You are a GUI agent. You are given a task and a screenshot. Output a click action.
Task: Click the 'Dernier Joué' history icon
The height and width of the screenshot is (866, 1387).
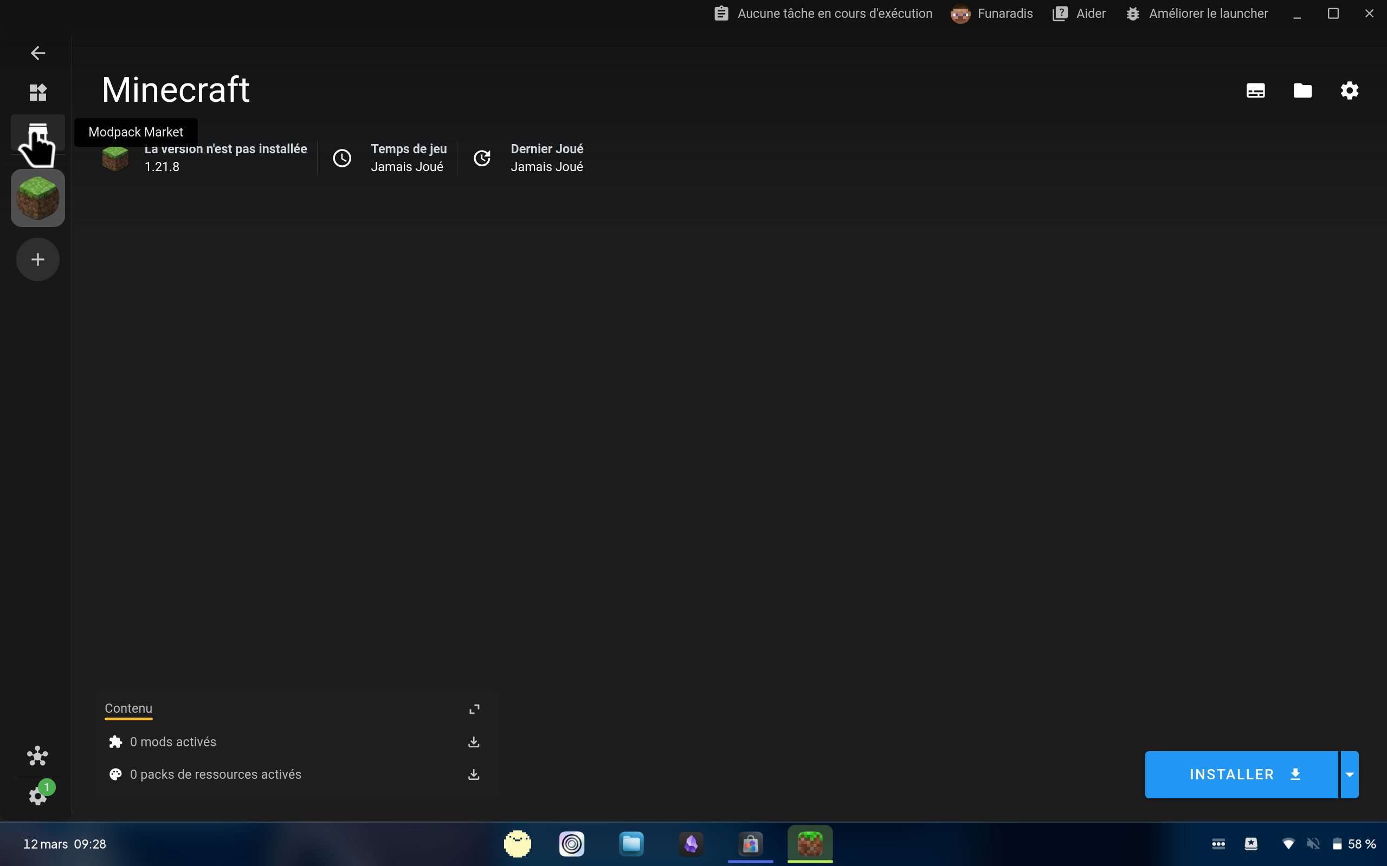click(482, 158)
